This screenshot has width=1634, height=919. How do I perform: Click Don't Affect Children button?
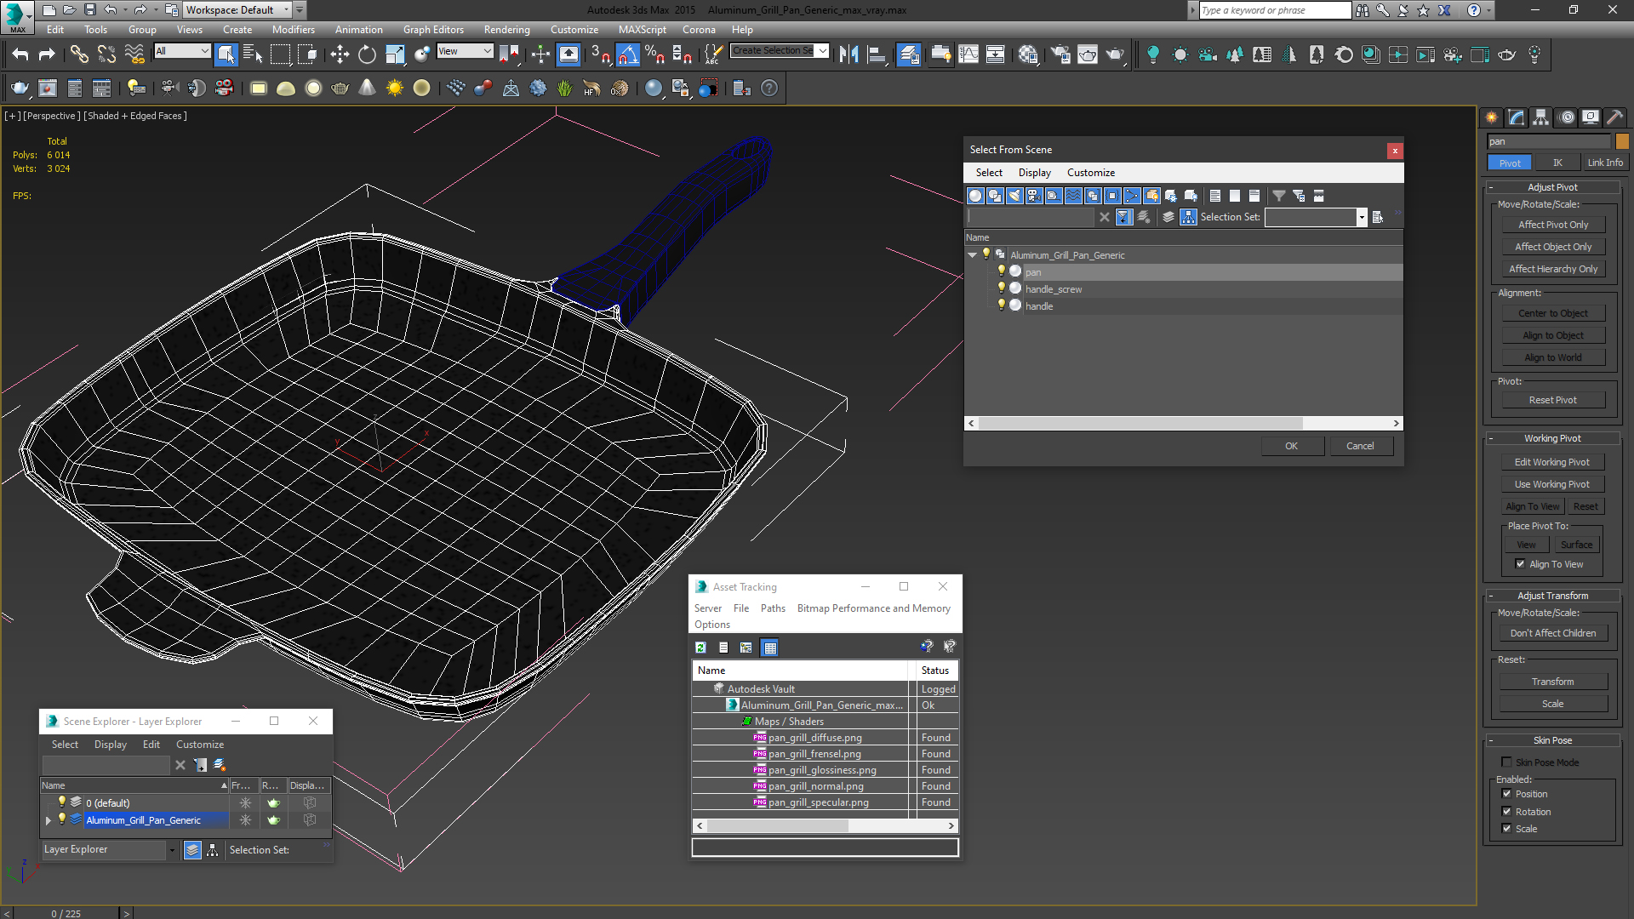[1553, 633]
